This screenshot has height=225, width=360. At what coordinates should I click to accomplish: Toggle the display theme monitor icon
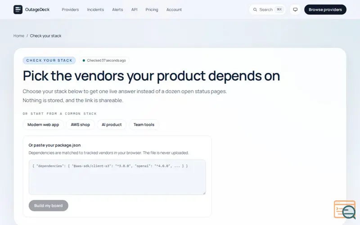click(x=295, y=9)
